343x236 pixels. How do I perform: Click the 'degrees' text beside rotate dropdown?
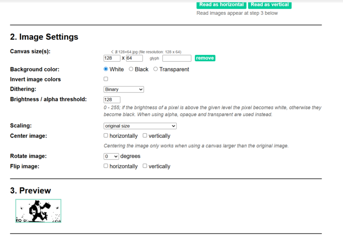click(x=130, y=156)
